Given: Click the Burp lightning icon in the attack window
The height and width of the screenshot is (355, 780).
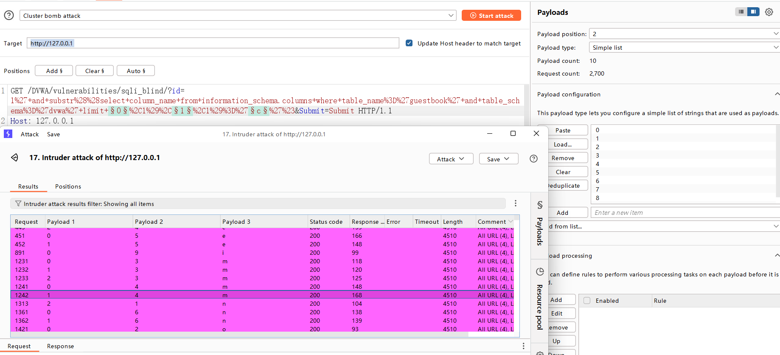Looking at the screenshot, I should (x=8, y=134).
